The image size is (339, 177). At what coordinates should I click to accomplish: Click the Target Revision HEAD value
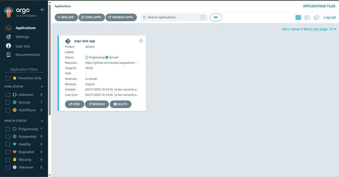tap(89, 68)
